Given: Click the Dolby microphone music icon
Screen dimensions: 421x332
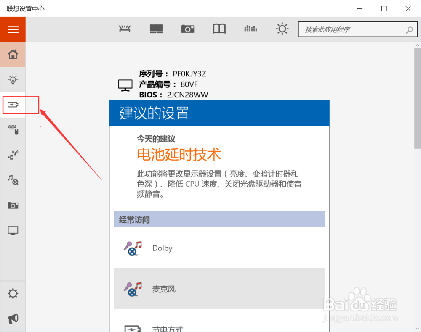Looking at the screenshot, I should (132, 248).
